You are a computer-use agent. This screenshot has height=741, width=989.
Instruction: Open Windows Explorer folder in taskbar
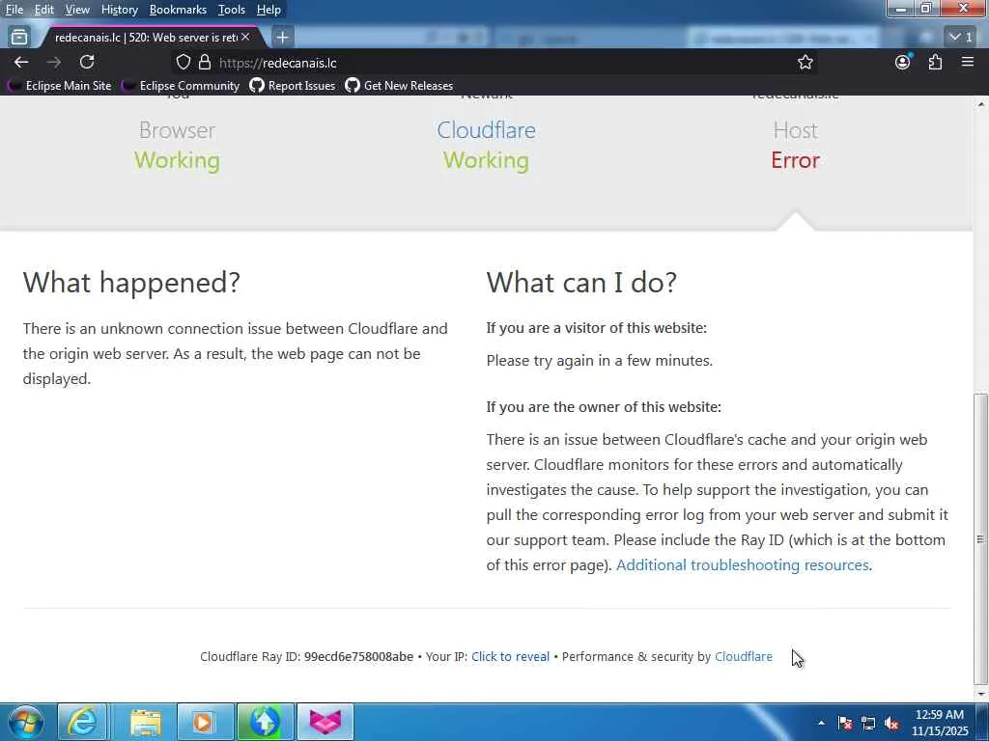146,722
